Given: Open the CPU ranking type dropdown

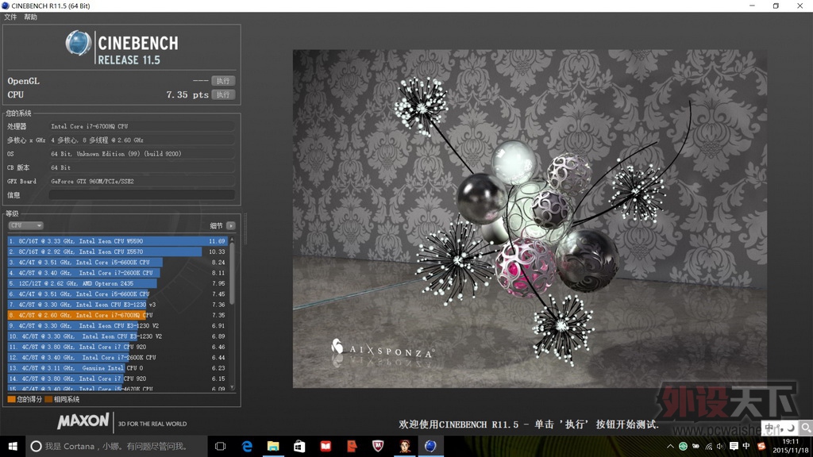Looking at the screenshot, I should 25,225.
